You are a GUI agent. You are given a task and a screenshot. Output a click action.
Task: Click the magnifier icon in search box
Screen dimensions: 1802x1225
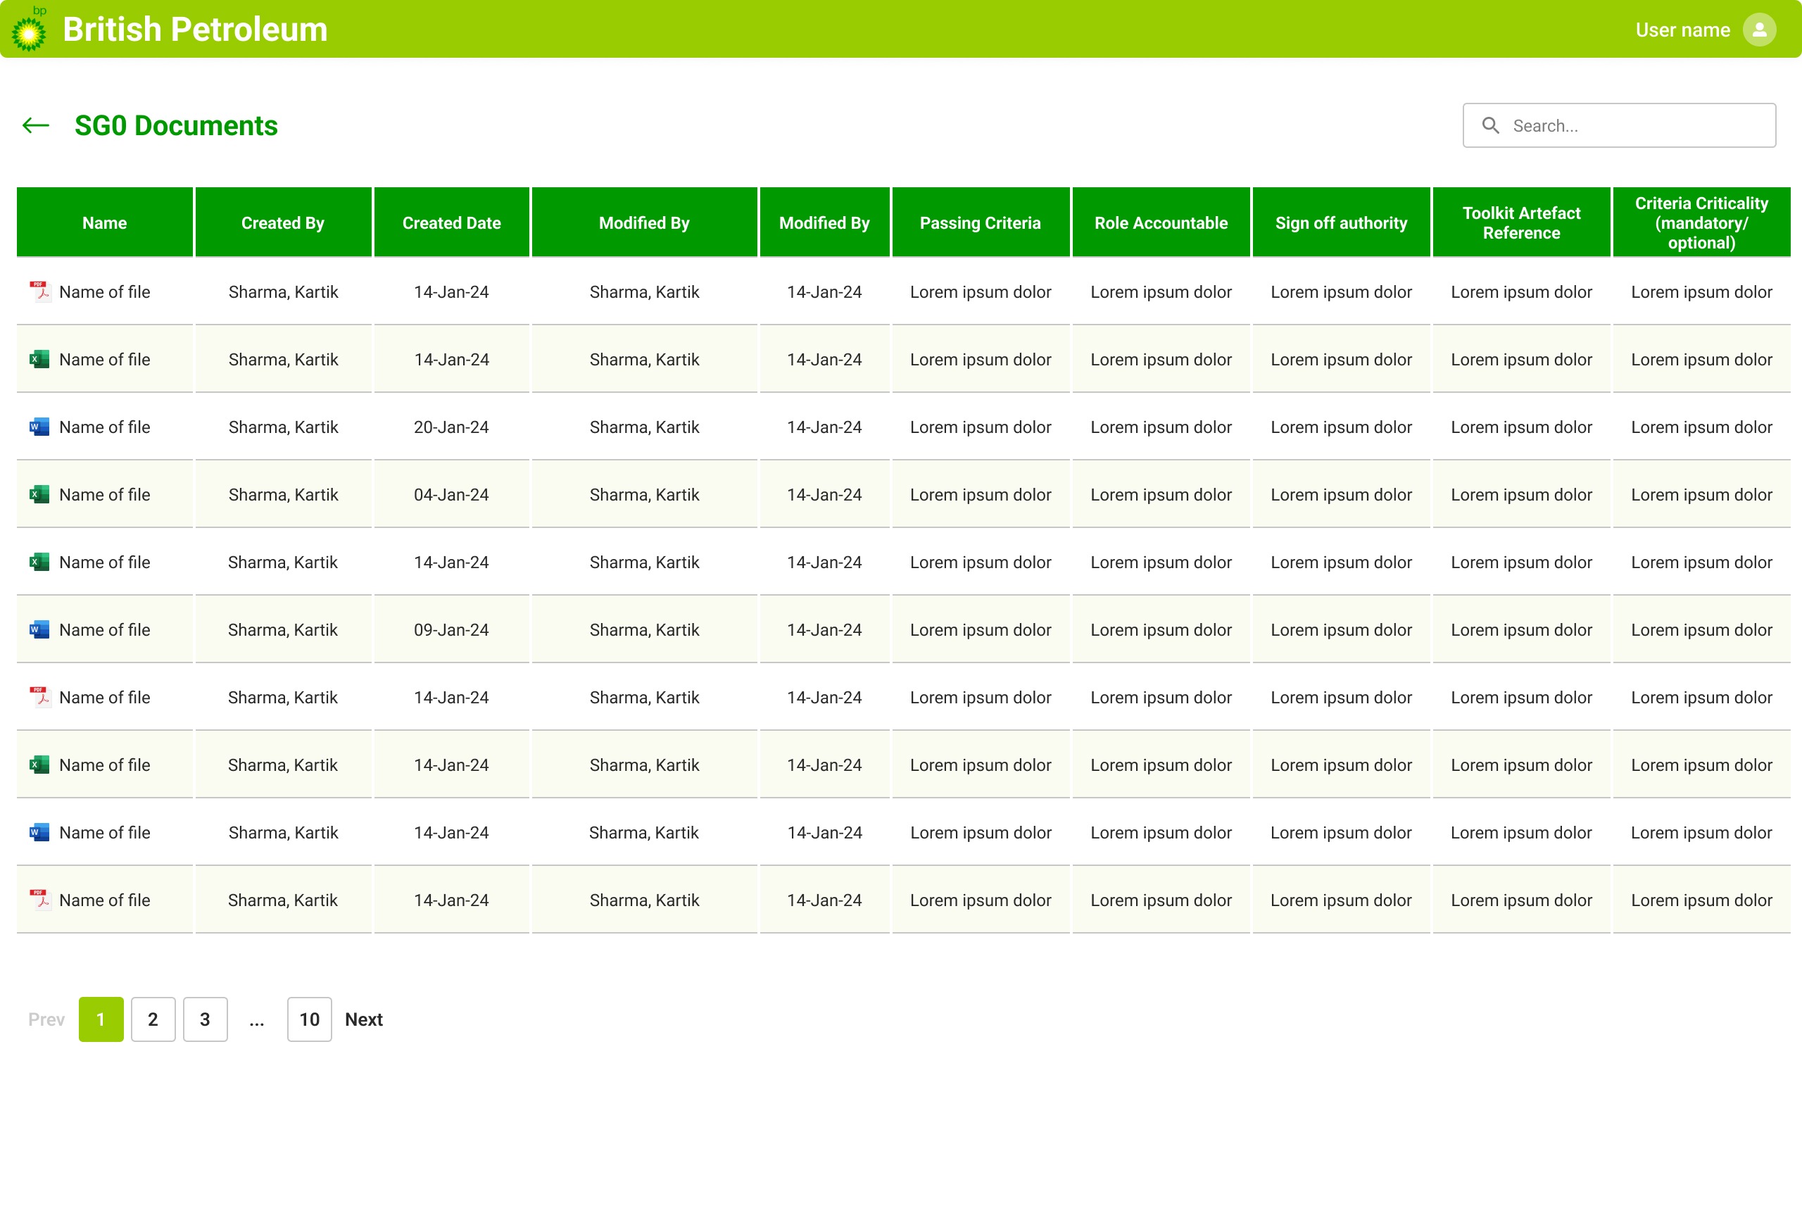[1489, 125]
